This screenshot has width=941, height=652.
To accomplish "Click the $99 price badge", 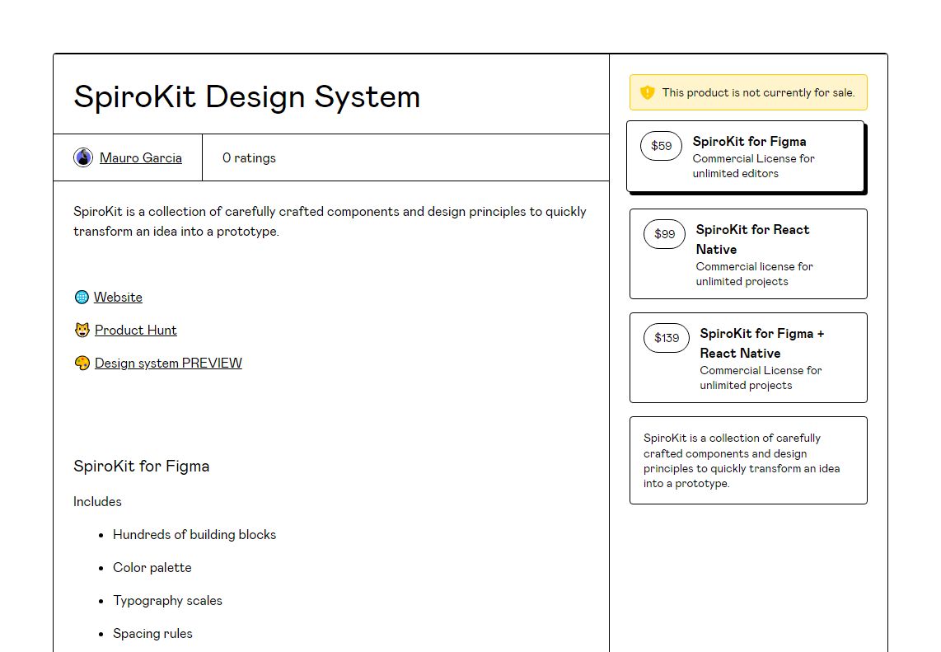I will click(x=664, y=234).
